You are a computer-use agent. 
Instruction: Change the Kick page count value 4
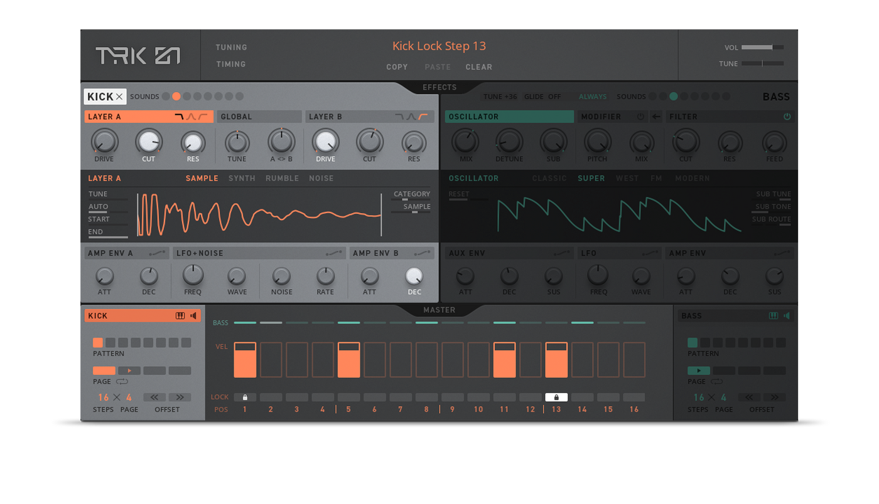tap(129, 397)
